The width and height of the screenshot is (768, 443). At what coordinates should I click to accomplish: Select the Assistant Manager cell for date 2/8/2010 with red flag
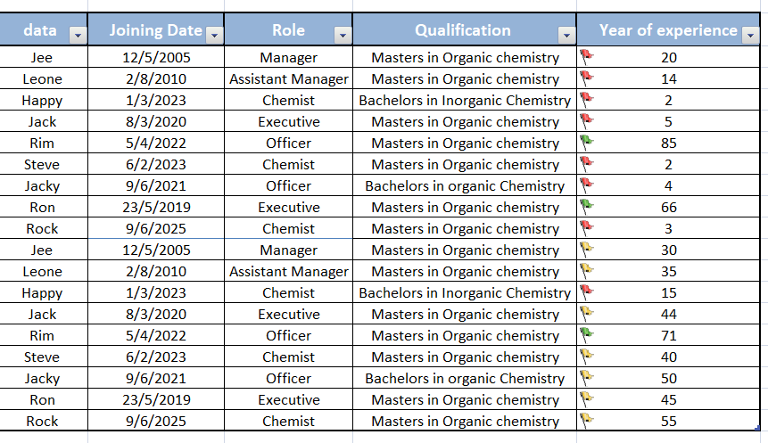pos(288,78)
